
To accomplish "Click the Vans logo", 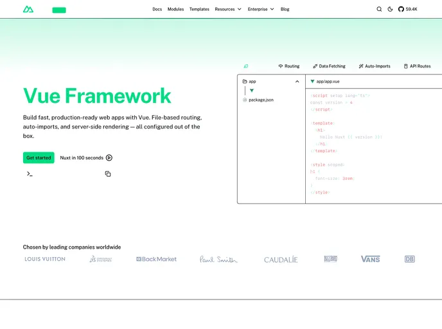I will click(x=371, y=259).
